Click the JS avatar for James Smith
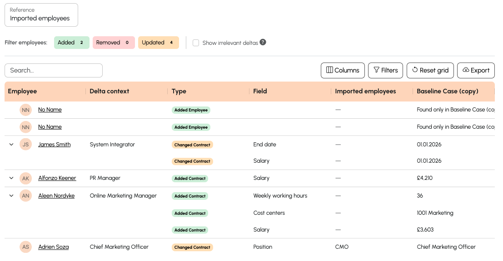The width and height of the screenshot is (503, 261). [x=26, y=145]
